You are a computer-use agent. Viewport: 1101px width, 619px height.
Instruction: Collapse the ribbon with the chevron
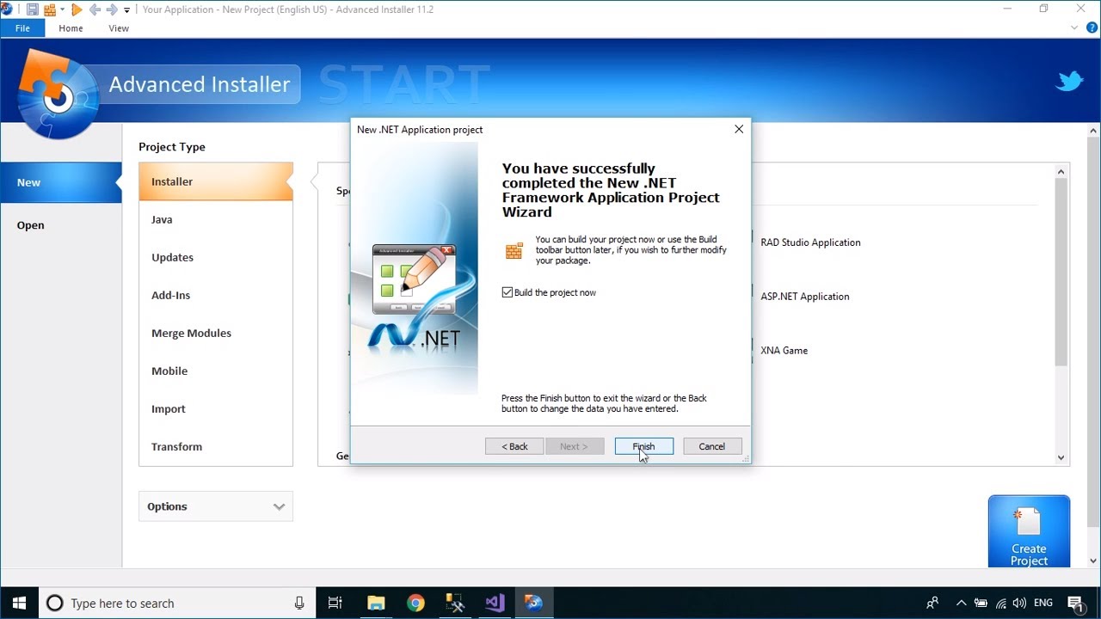(1074, 28)
